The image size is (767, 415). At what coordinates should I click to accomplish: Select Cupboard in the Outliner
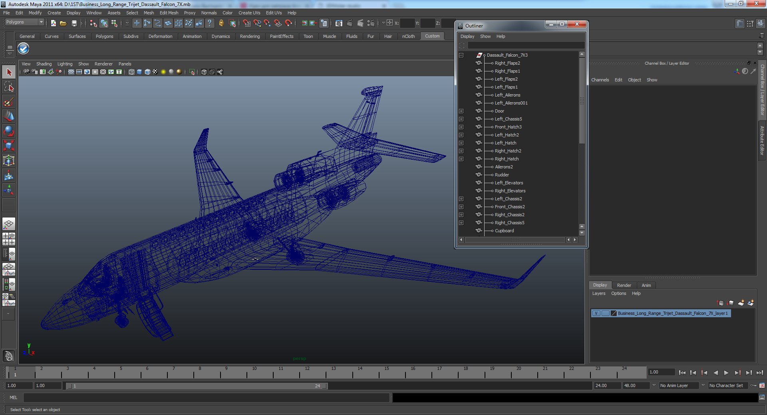coord(504,231)
